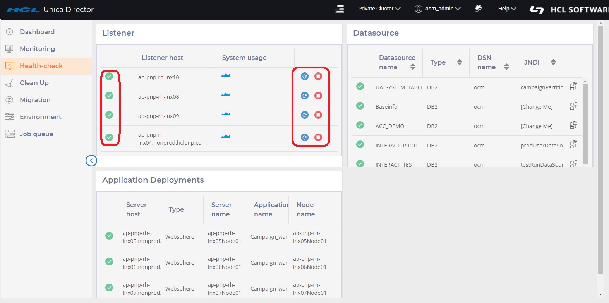Restart listener ap-pnp-rh-lnx09
The height and width of the screenshot is (303, 609).
pos(305,115)
